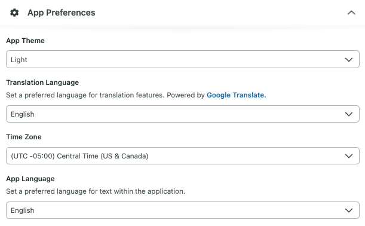Open the App Language dropdown
This screenshot has width=365, height=226.
[183, 210]
